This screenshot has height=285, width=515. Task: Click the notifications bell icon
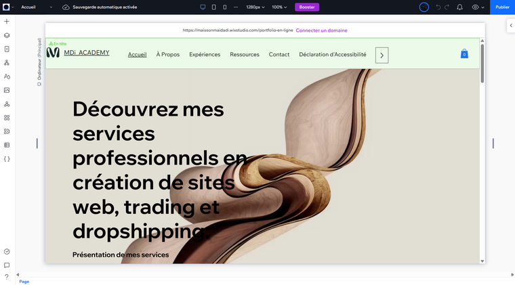[x=460, y=7]
